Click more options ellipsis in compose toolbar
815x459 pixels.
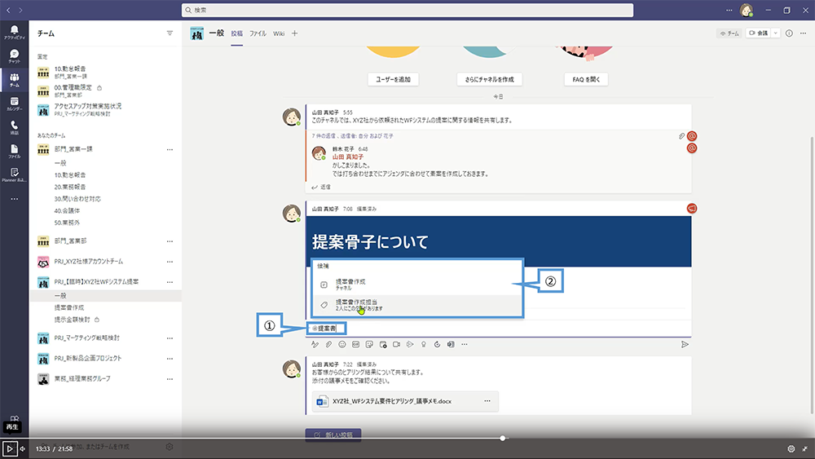pyautogui.click(x=465, y=344)
